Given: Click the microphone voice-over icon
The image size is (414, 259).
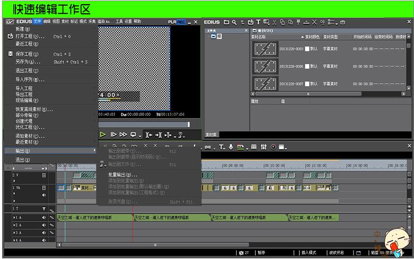Looking at the screenshot, I should tap(231, 147).
